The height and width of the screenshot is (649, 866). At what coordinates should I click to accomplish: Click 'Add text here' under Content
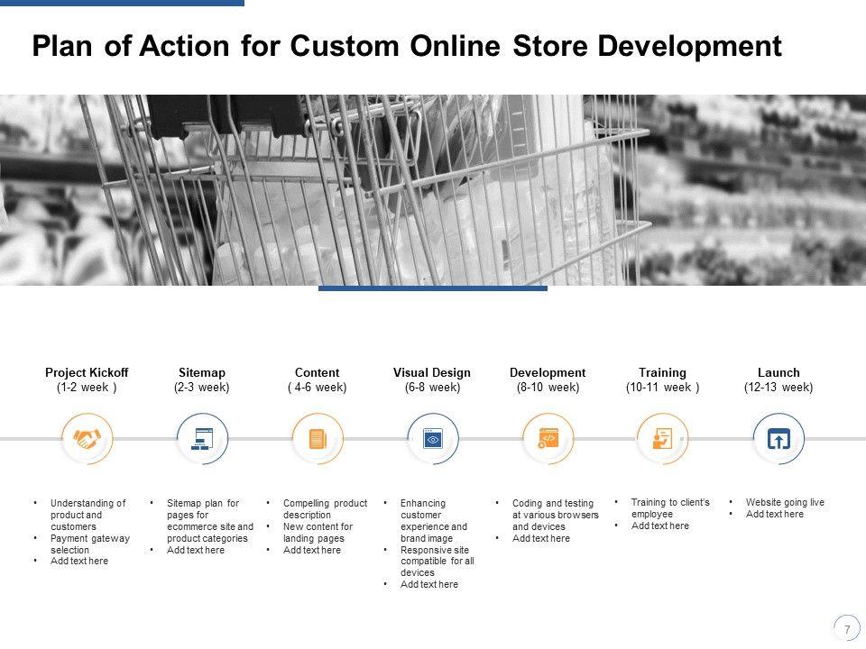pyautogui.click(x=312, y=550)
